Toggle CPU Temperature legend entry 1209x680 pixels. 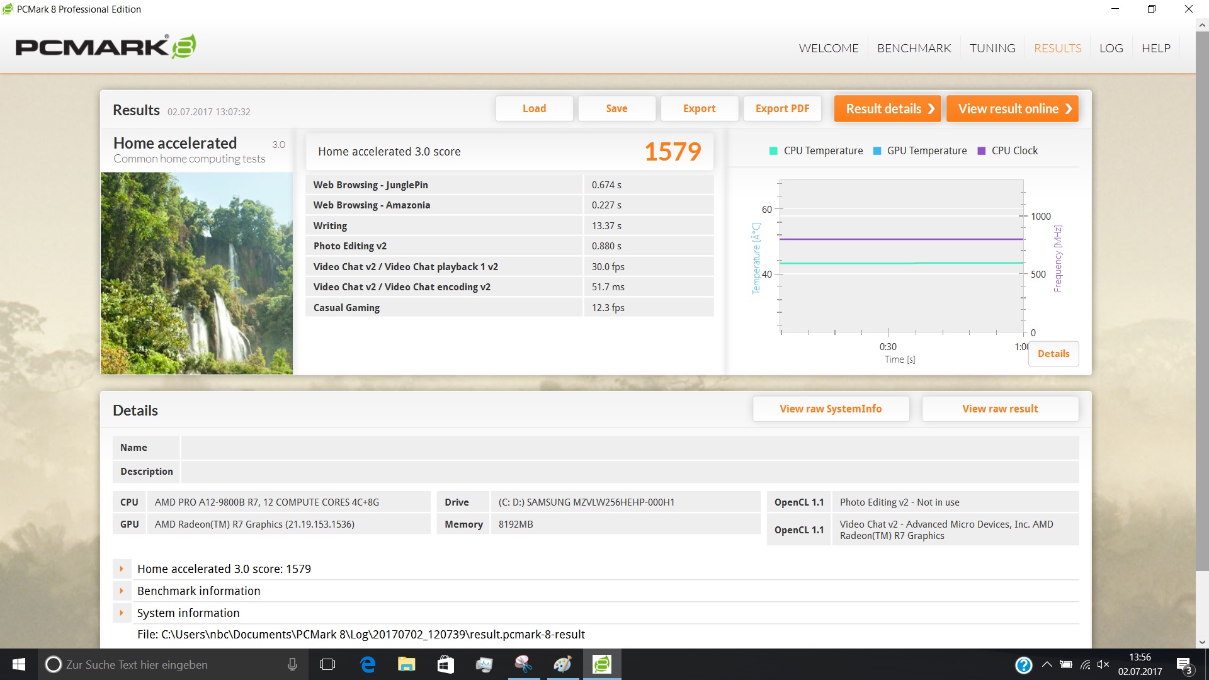pyautogui.click(x=816, y=151)
